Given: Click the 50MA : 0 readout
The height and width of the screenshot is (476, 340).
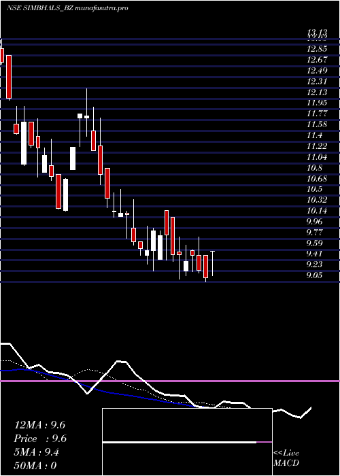Looking at the screenshot, I should coord(35,466).
